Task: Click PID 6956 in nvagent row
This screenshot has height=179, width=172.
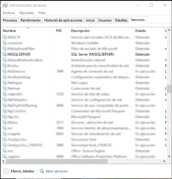Action: pyautogui.click(x=60, y=134)
